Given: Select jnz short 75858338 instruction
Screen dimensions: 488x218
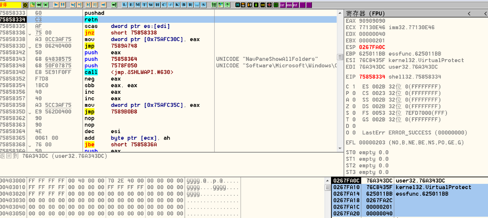Looking at the screenshot, I should 168,33.
